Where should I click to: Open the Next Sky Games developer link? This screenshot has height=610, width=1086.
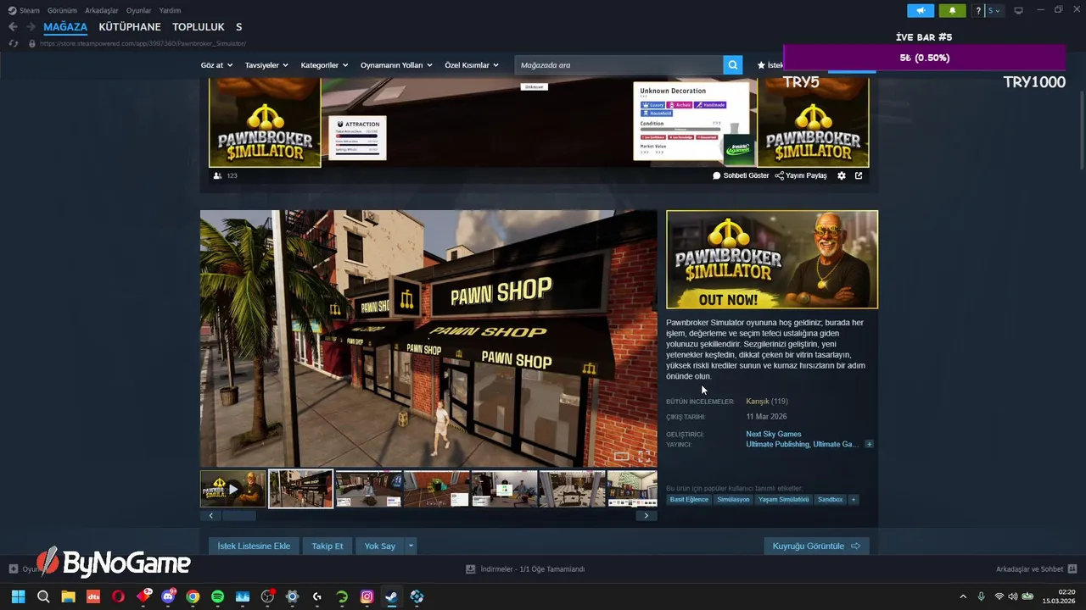pos(774,434)
